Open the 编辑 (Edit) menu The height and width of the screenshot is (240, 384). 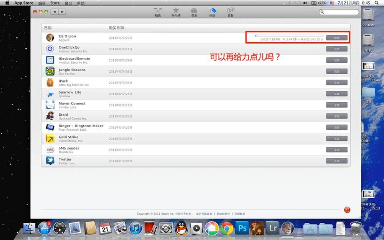pos(42,3)
